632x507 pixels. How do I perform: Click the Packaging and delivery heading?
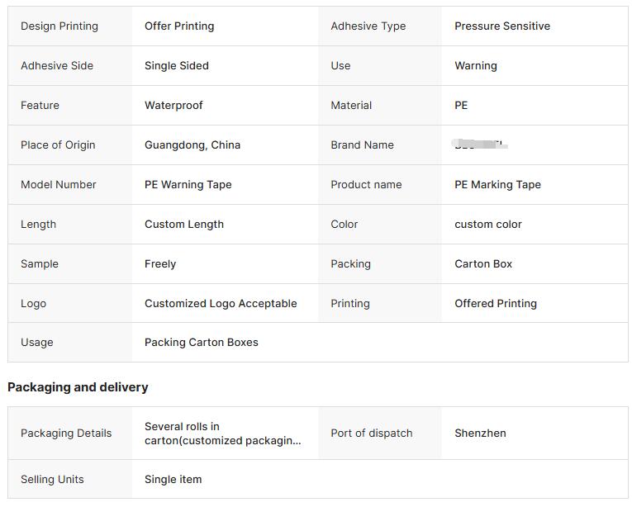pos(78,387)
